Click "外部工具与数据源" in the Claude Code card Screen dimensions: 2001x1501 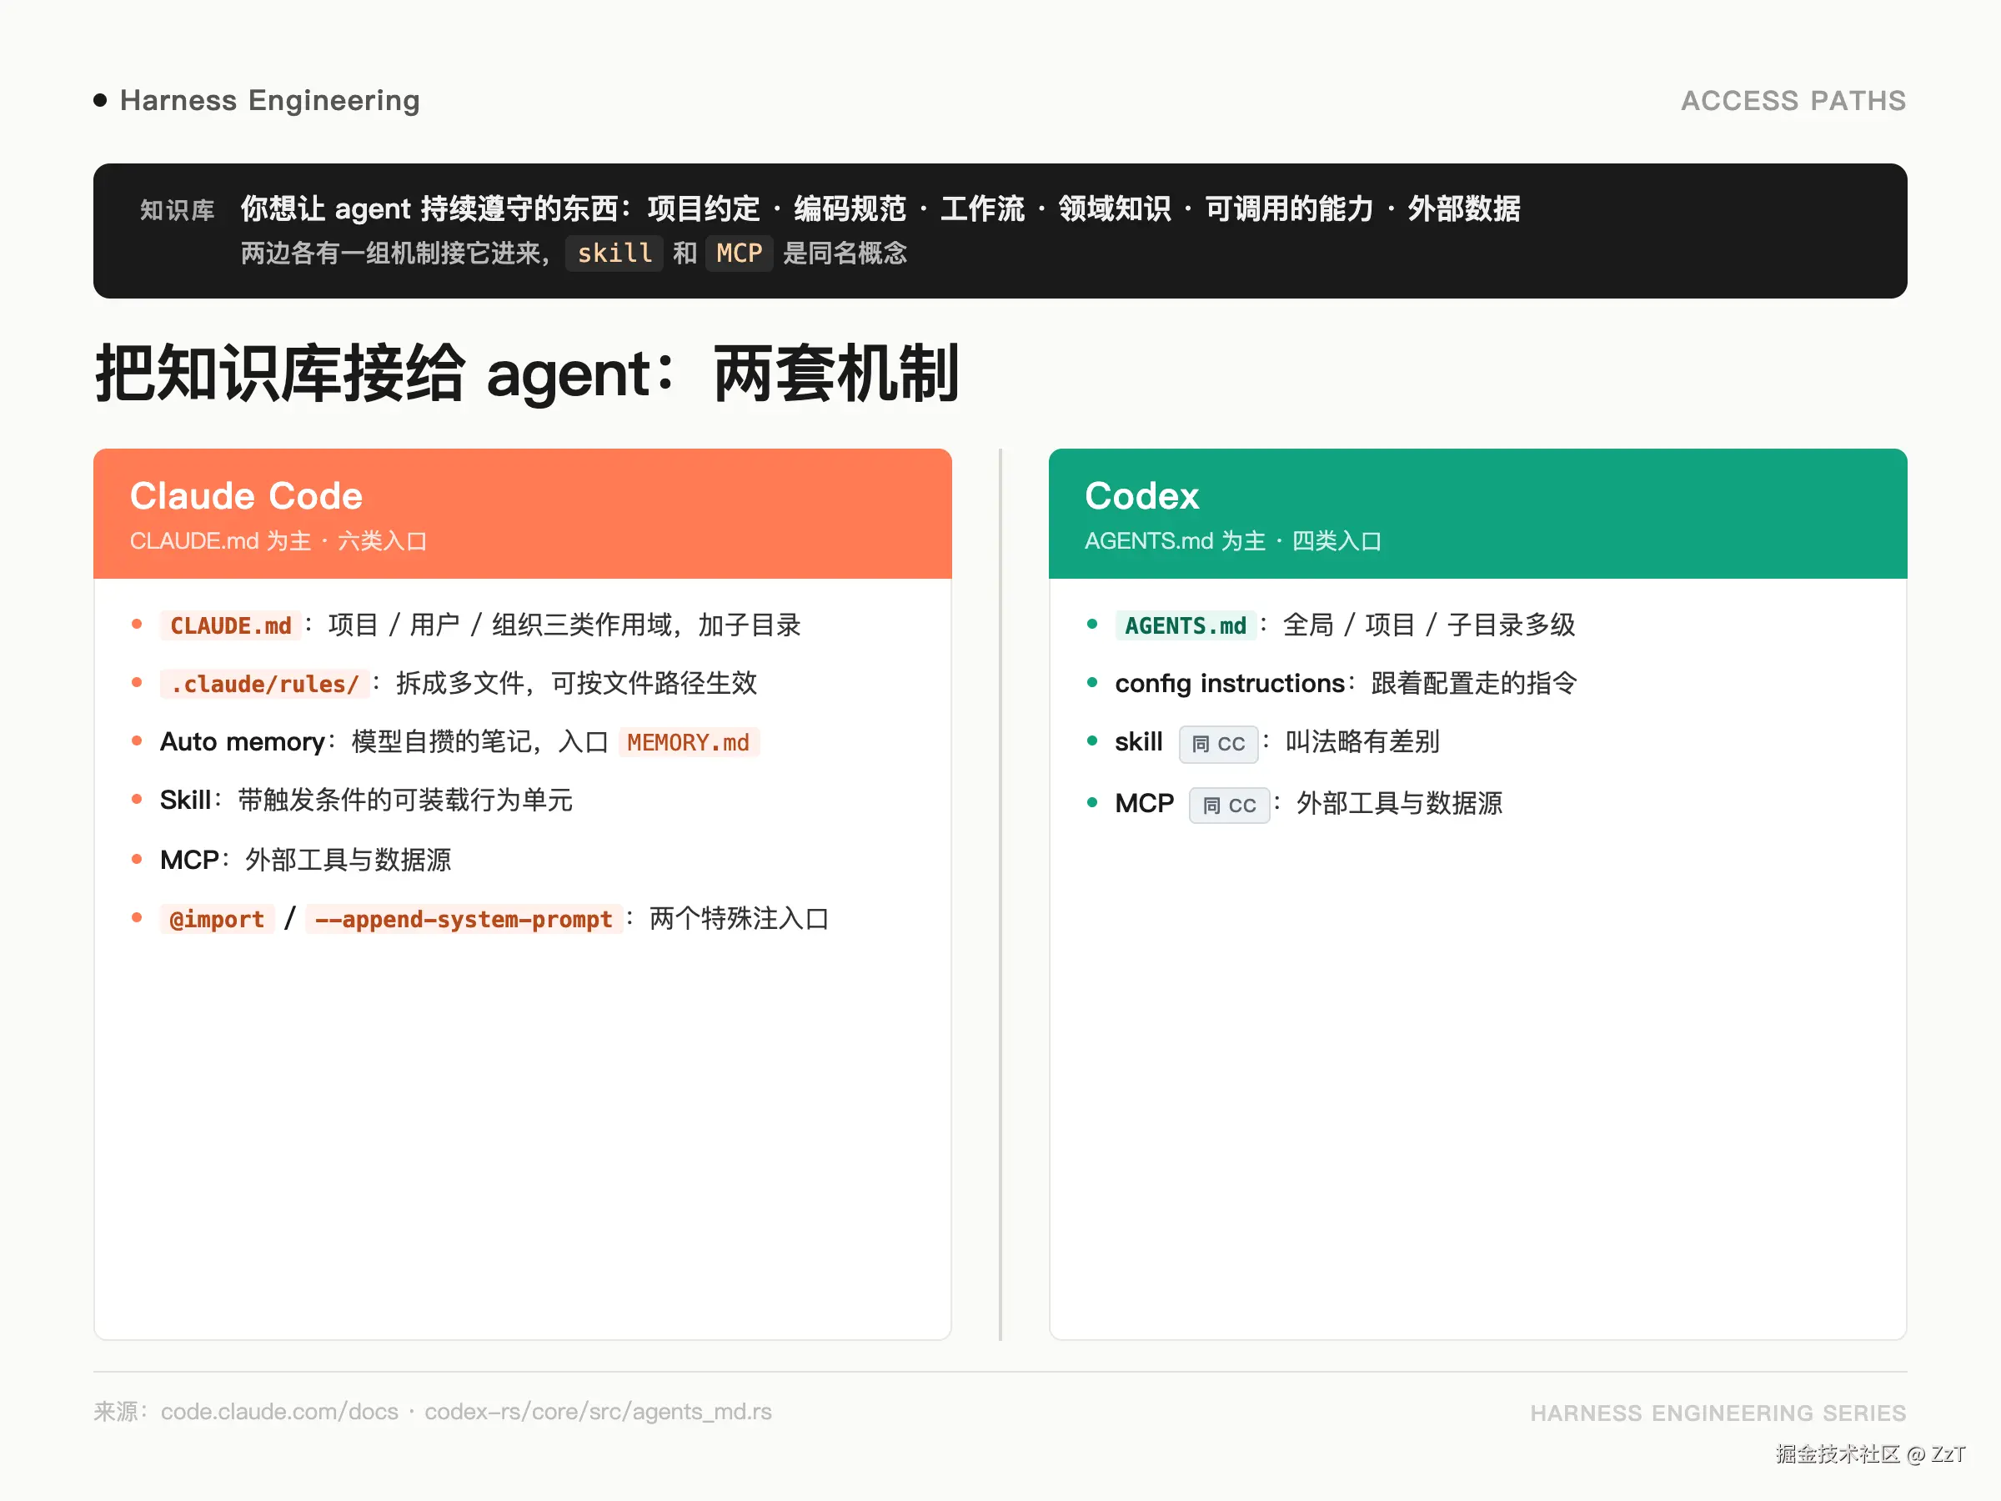point(349,860)
